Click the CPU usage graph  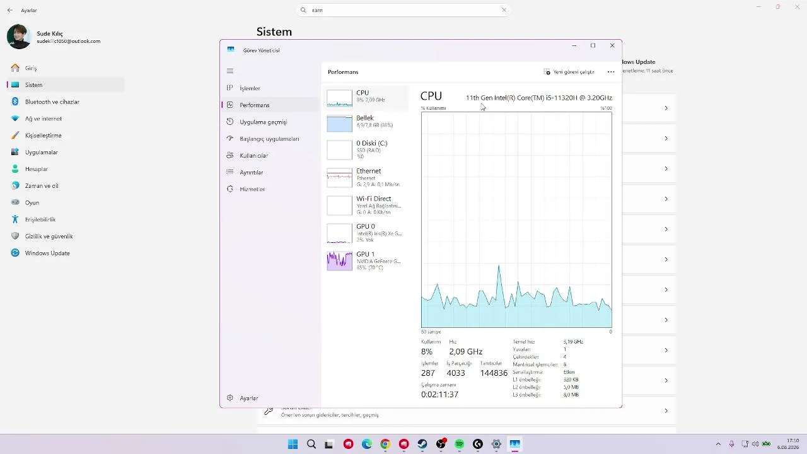516,220
